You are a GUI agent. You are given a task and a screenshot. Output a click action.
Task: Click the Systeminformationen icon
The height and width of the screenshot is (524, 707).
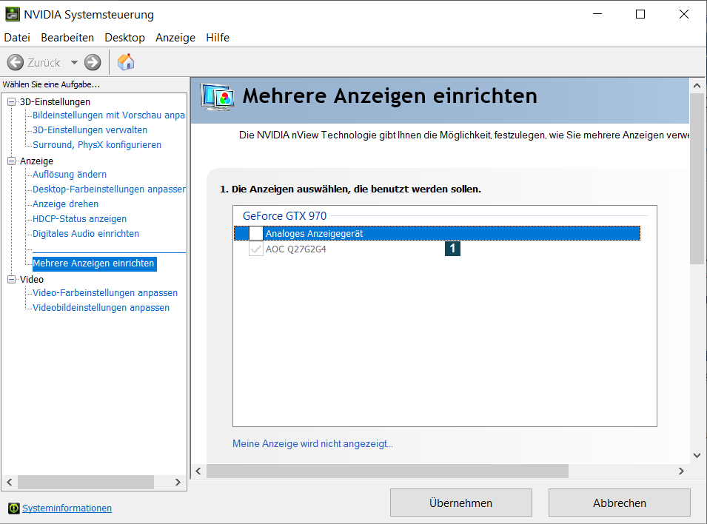[x=14, y=508]
